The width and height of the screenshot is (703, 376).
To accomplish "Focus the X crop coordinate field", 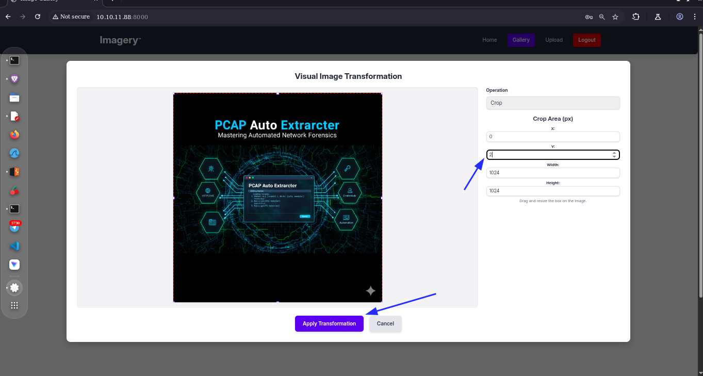I will [x=552, y=137].
